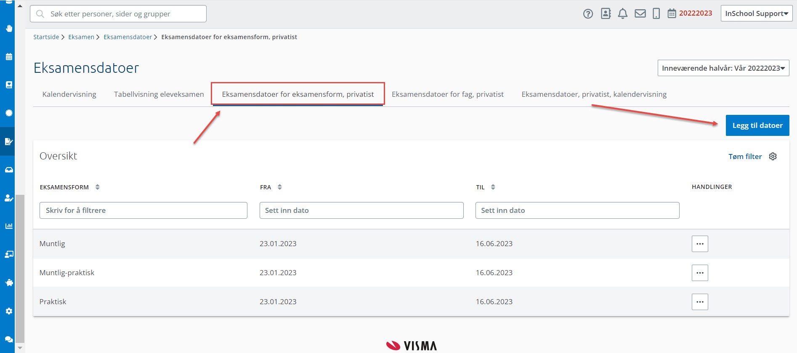Open the user edit icon in sidebar
797x353 pixels.
(9, 198)
